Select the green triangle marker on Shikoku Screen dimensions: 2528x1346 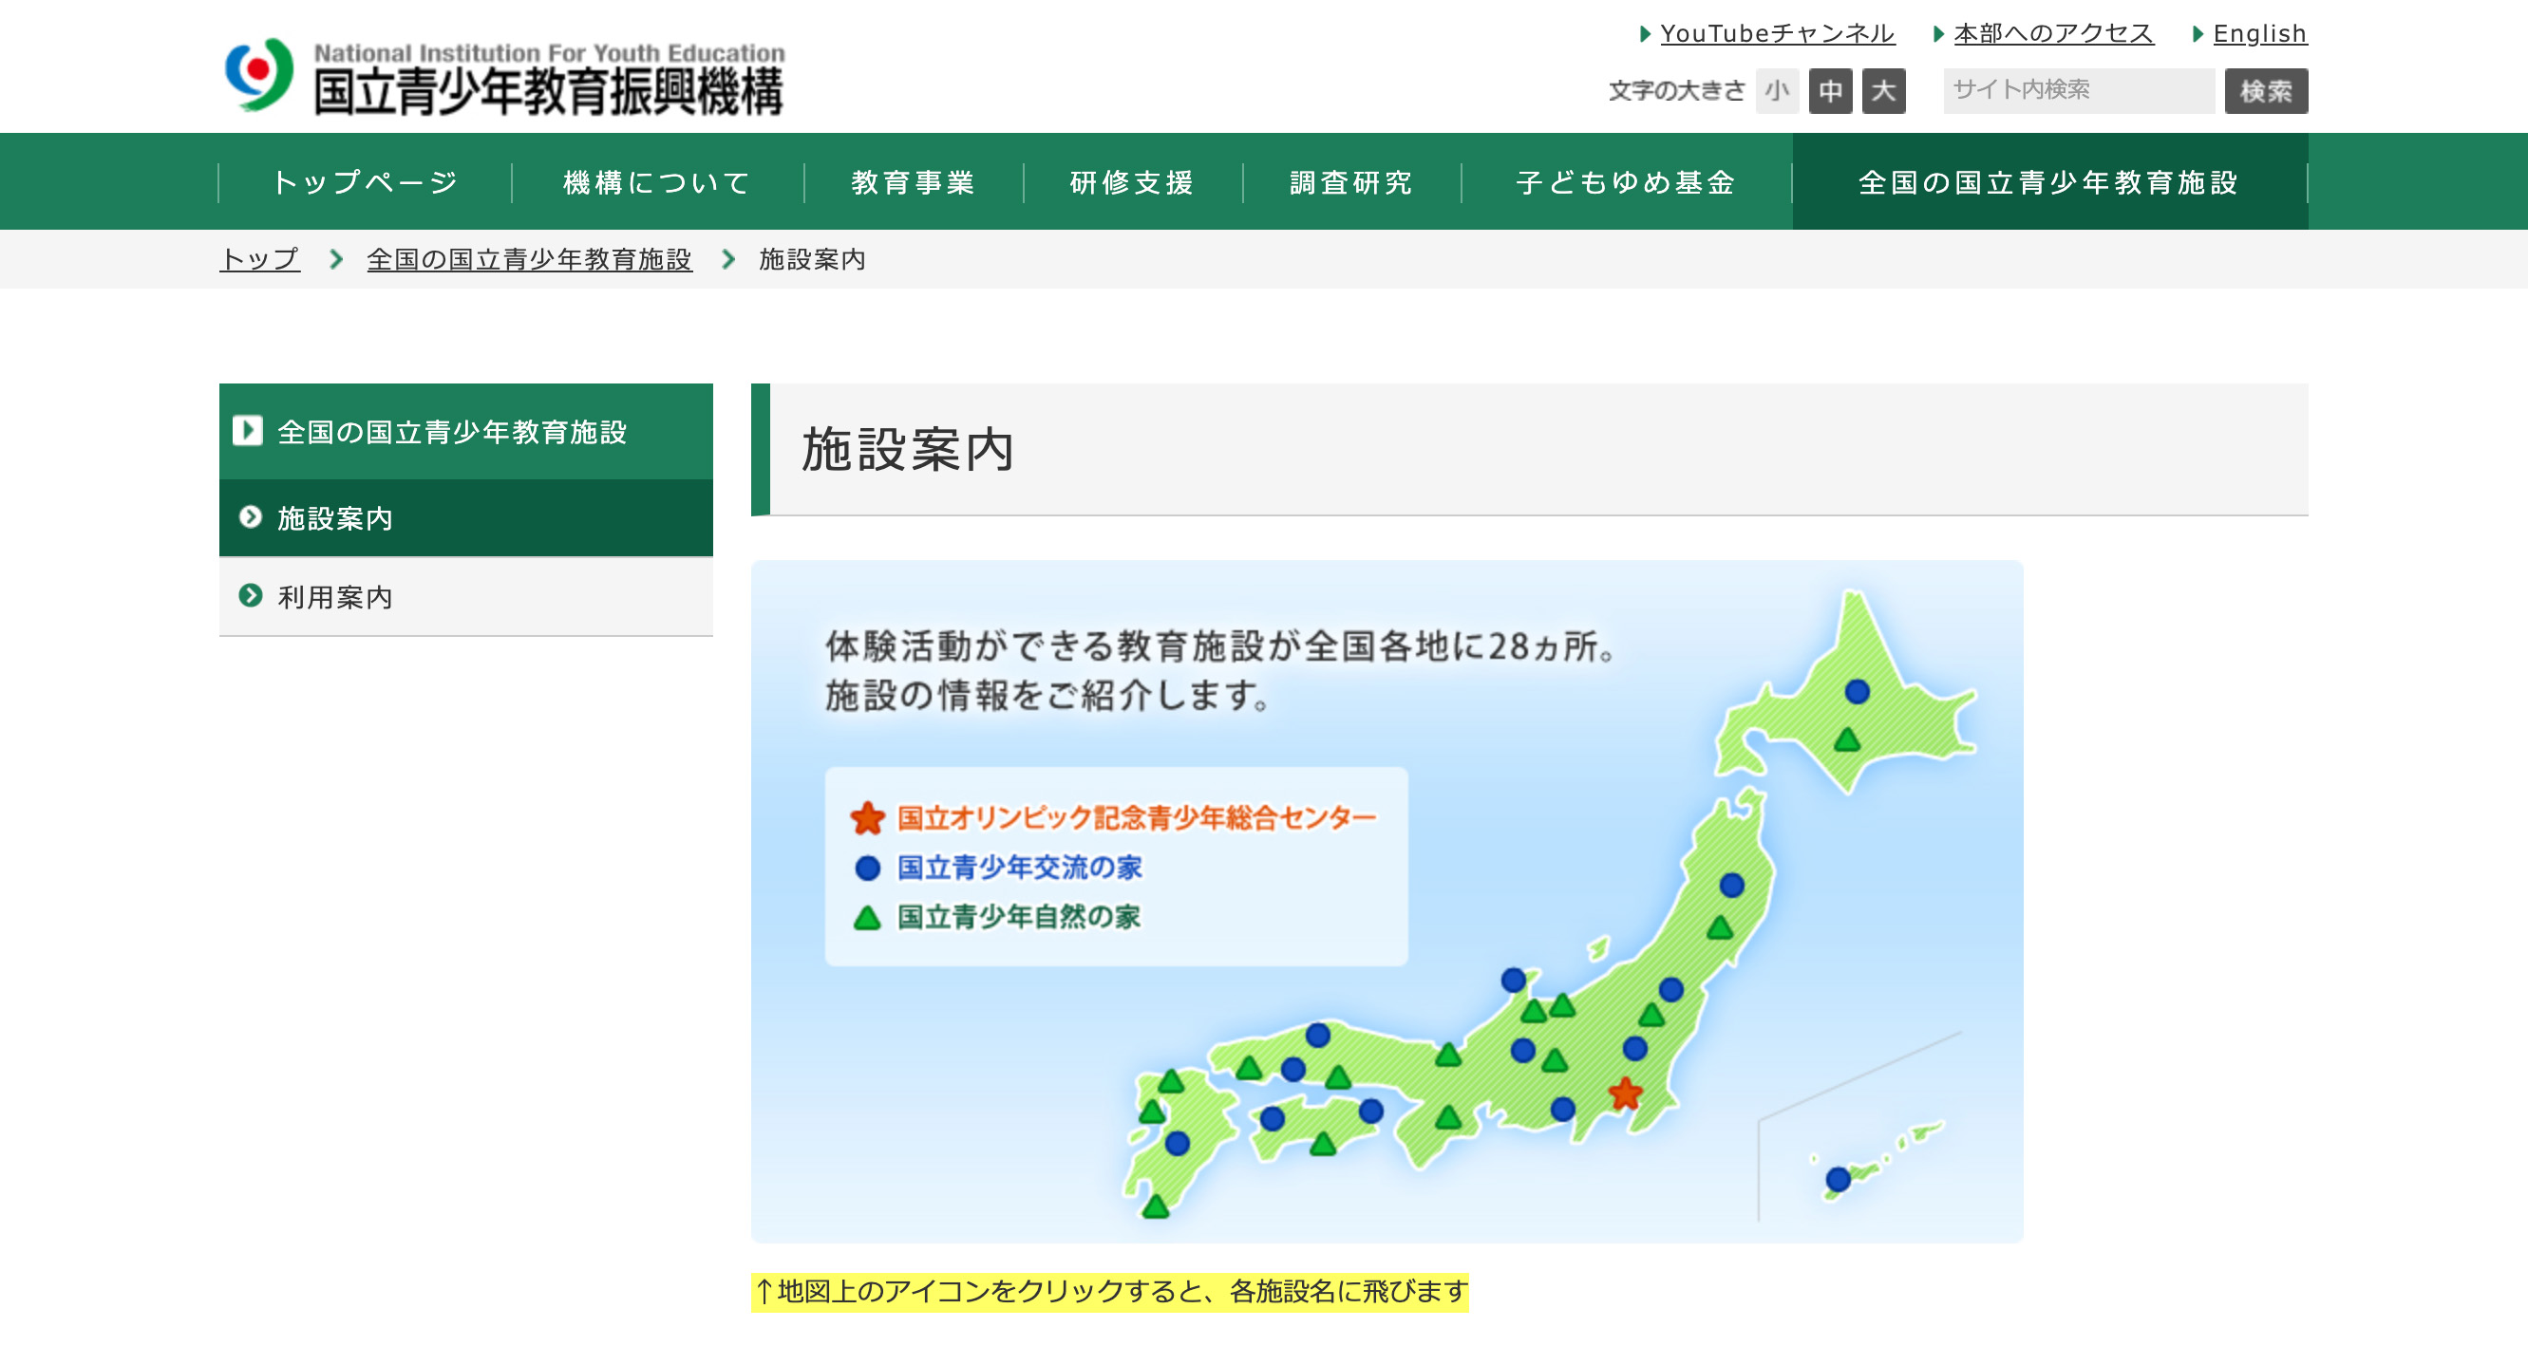1323,1143
